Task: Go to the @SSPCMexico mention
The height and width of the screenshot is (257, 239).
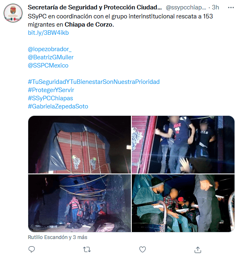Action: (48, 65)
